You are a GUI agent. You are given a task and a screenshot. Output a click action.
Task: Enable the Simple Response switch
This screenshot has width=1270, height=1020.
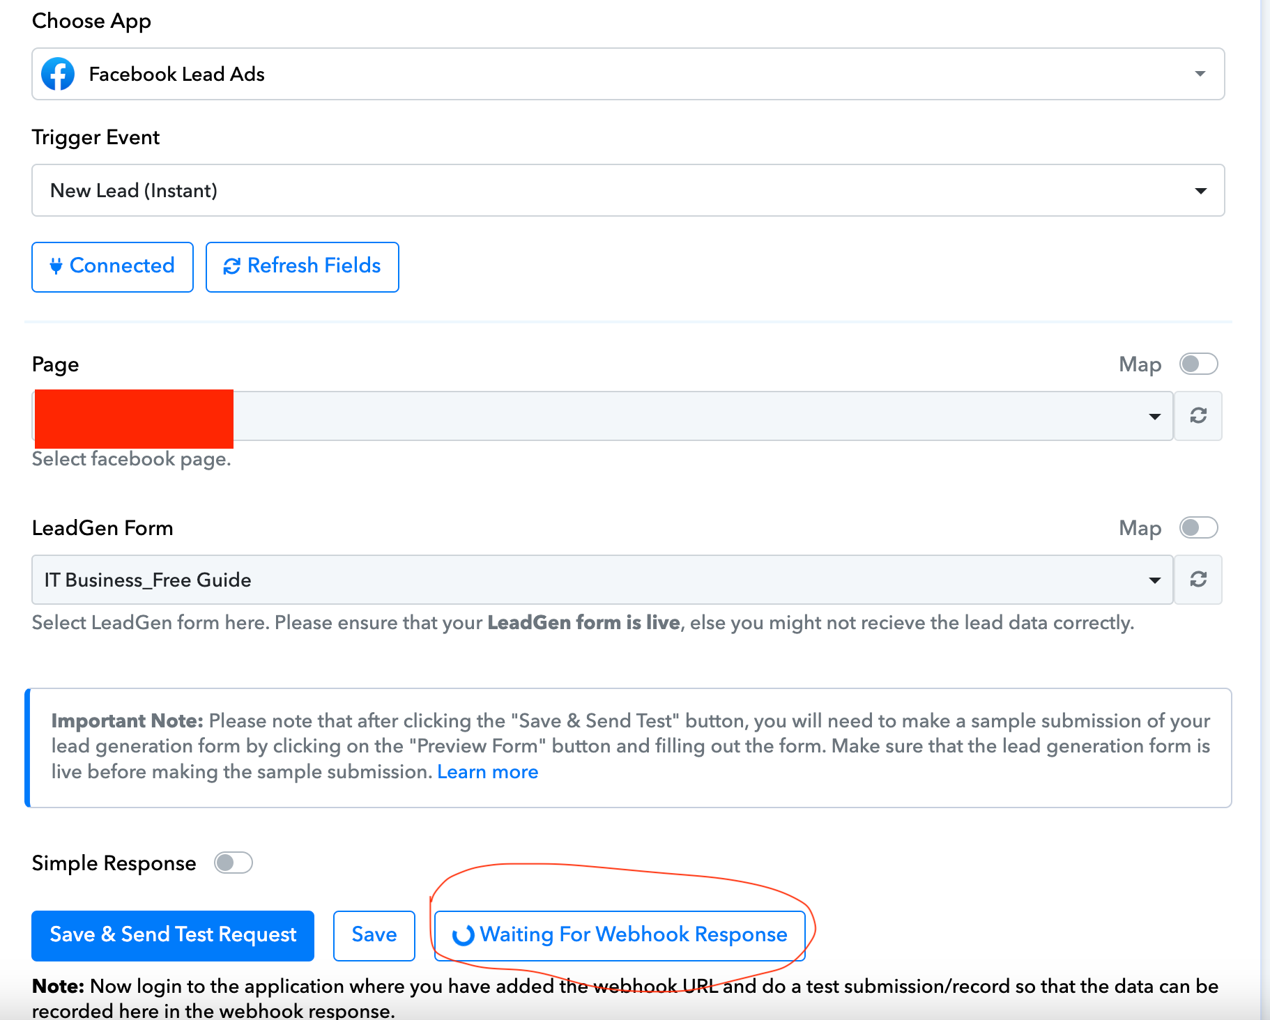(x=233, y=863)
